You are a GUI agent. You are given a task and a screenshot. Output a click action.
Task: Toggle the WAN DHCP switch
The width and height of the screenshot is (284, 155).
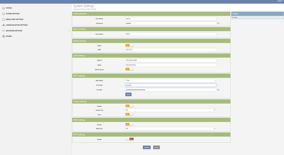tap(129, 45)
